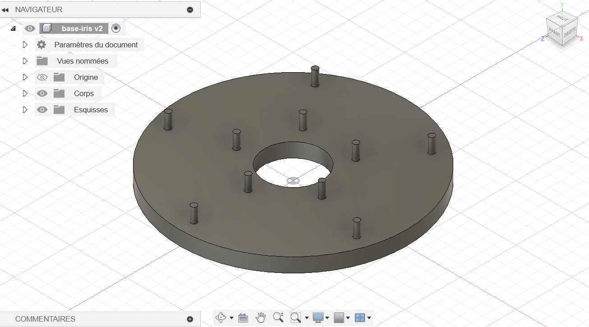Image resolution: width=589 pixels, height=327 pixels.
Task: Expand the Viewports dropdown arrow
Action: point(369,318)
